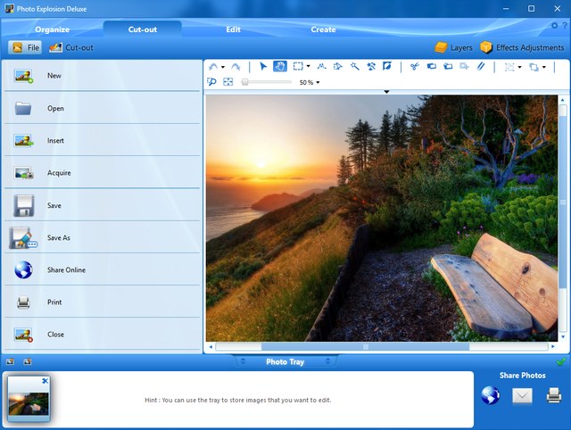Viewport: 571px width, 430px height.
Task: Expand the rectangular selection tool dropdown
Action: 309,67
